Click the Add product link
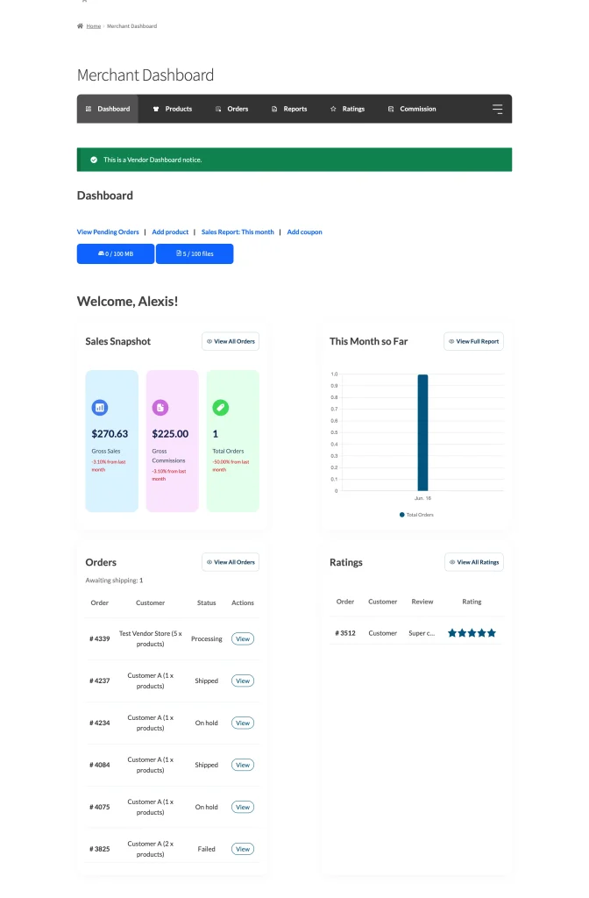 coord(170,232)
